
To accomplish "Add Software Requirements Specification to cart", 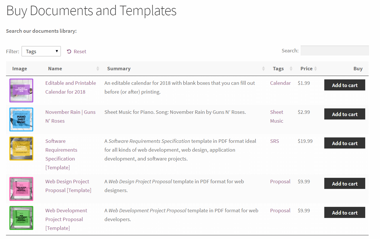I will click(x=344, y=143).
